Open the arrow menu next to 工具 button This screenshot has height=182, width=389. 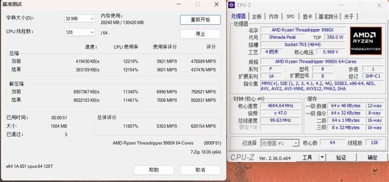(x=322, y=157)
